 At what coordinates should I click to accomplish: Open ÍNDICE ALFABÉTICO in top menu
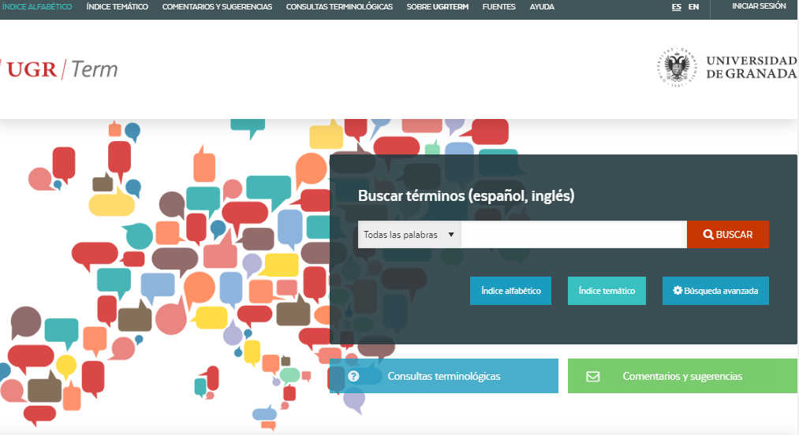(x=37, y=7)
